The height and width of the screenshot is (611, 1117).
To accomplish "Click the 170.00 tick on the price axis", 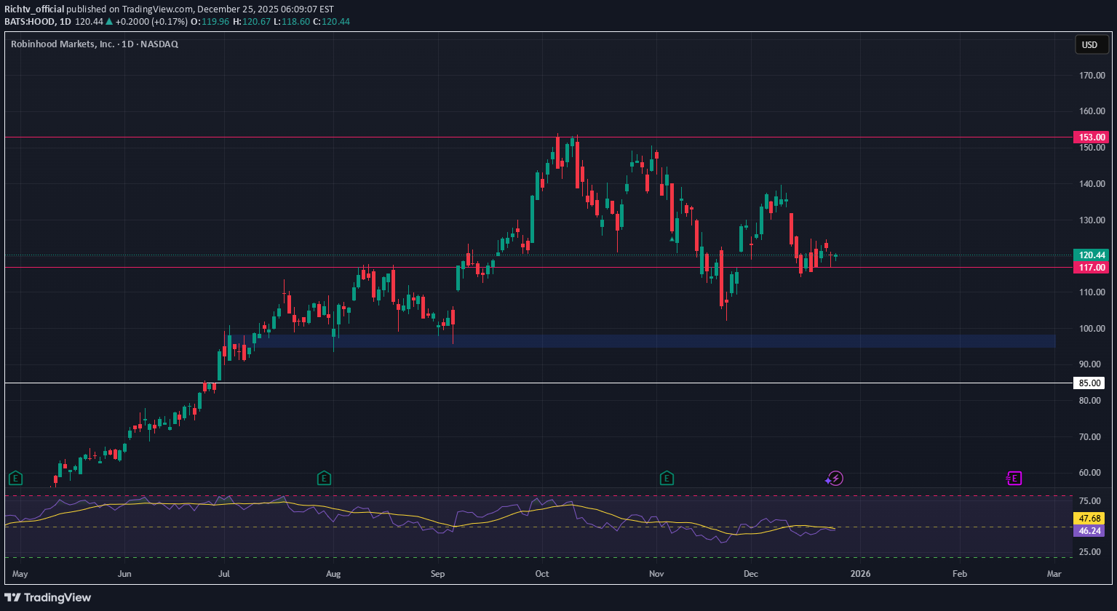I will point(1091,75).
